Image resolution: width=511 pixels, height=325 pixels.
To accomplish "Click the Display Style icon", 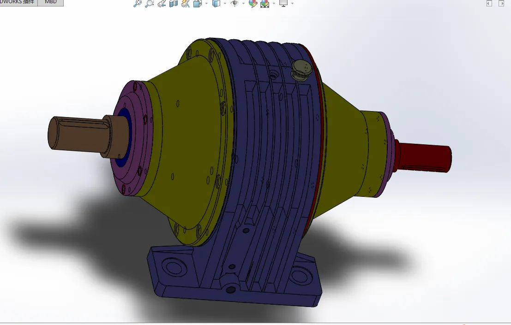I will pos(216,4).
